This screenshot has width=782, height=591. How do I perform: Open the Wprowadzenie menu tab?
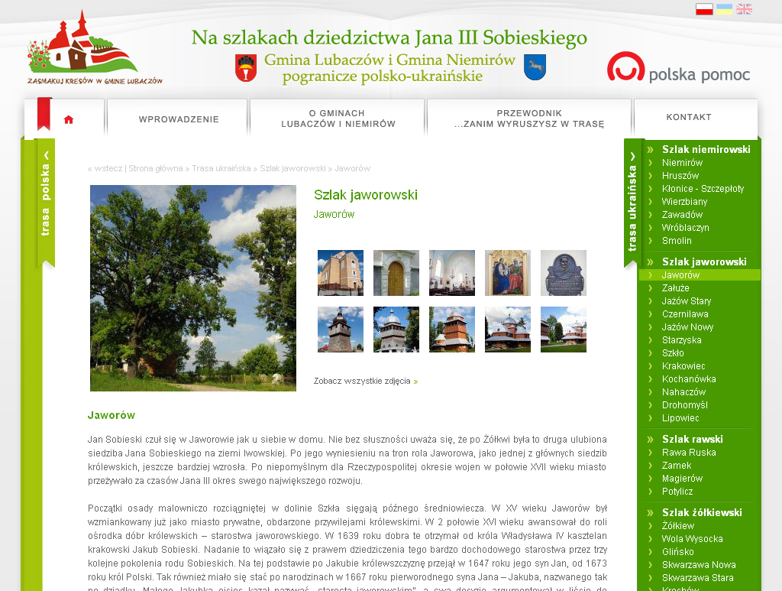(179, 119)
